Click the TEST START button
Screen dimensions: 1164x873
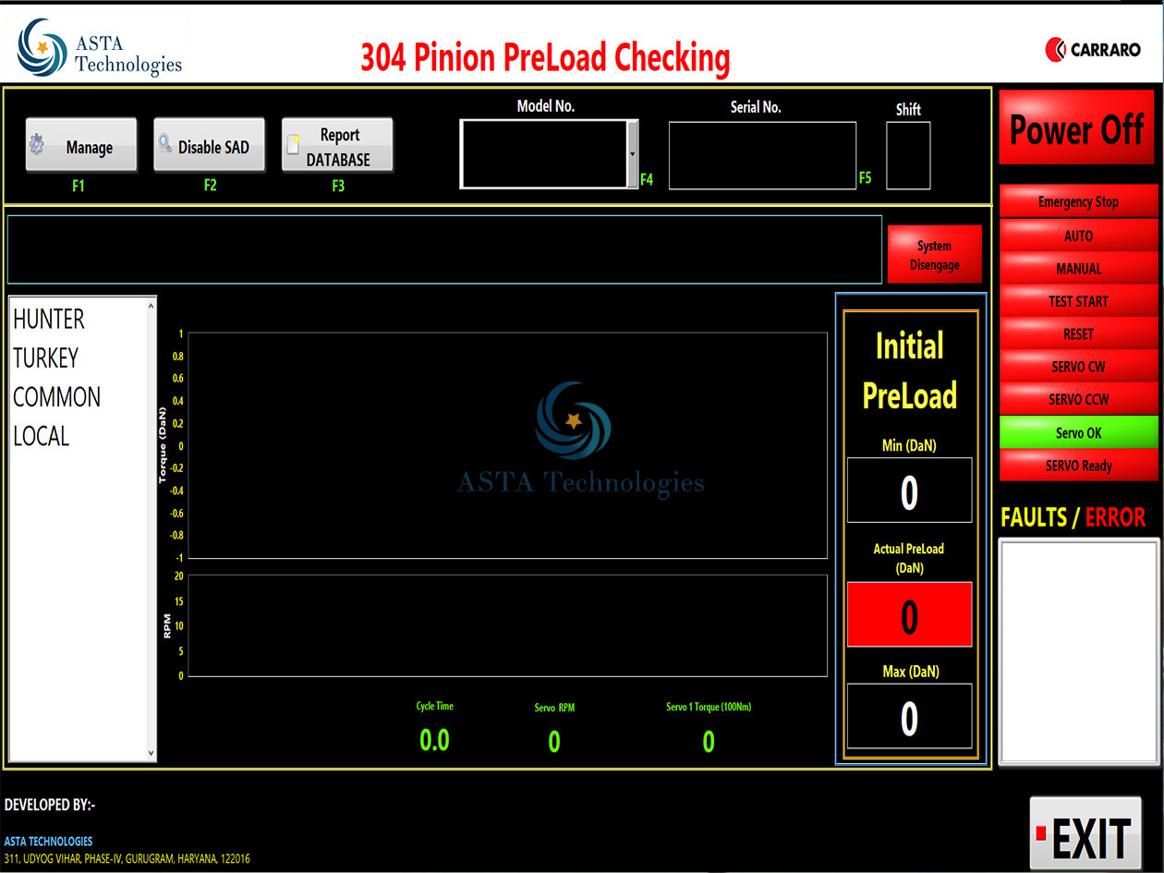click(x=1078, y=301)
